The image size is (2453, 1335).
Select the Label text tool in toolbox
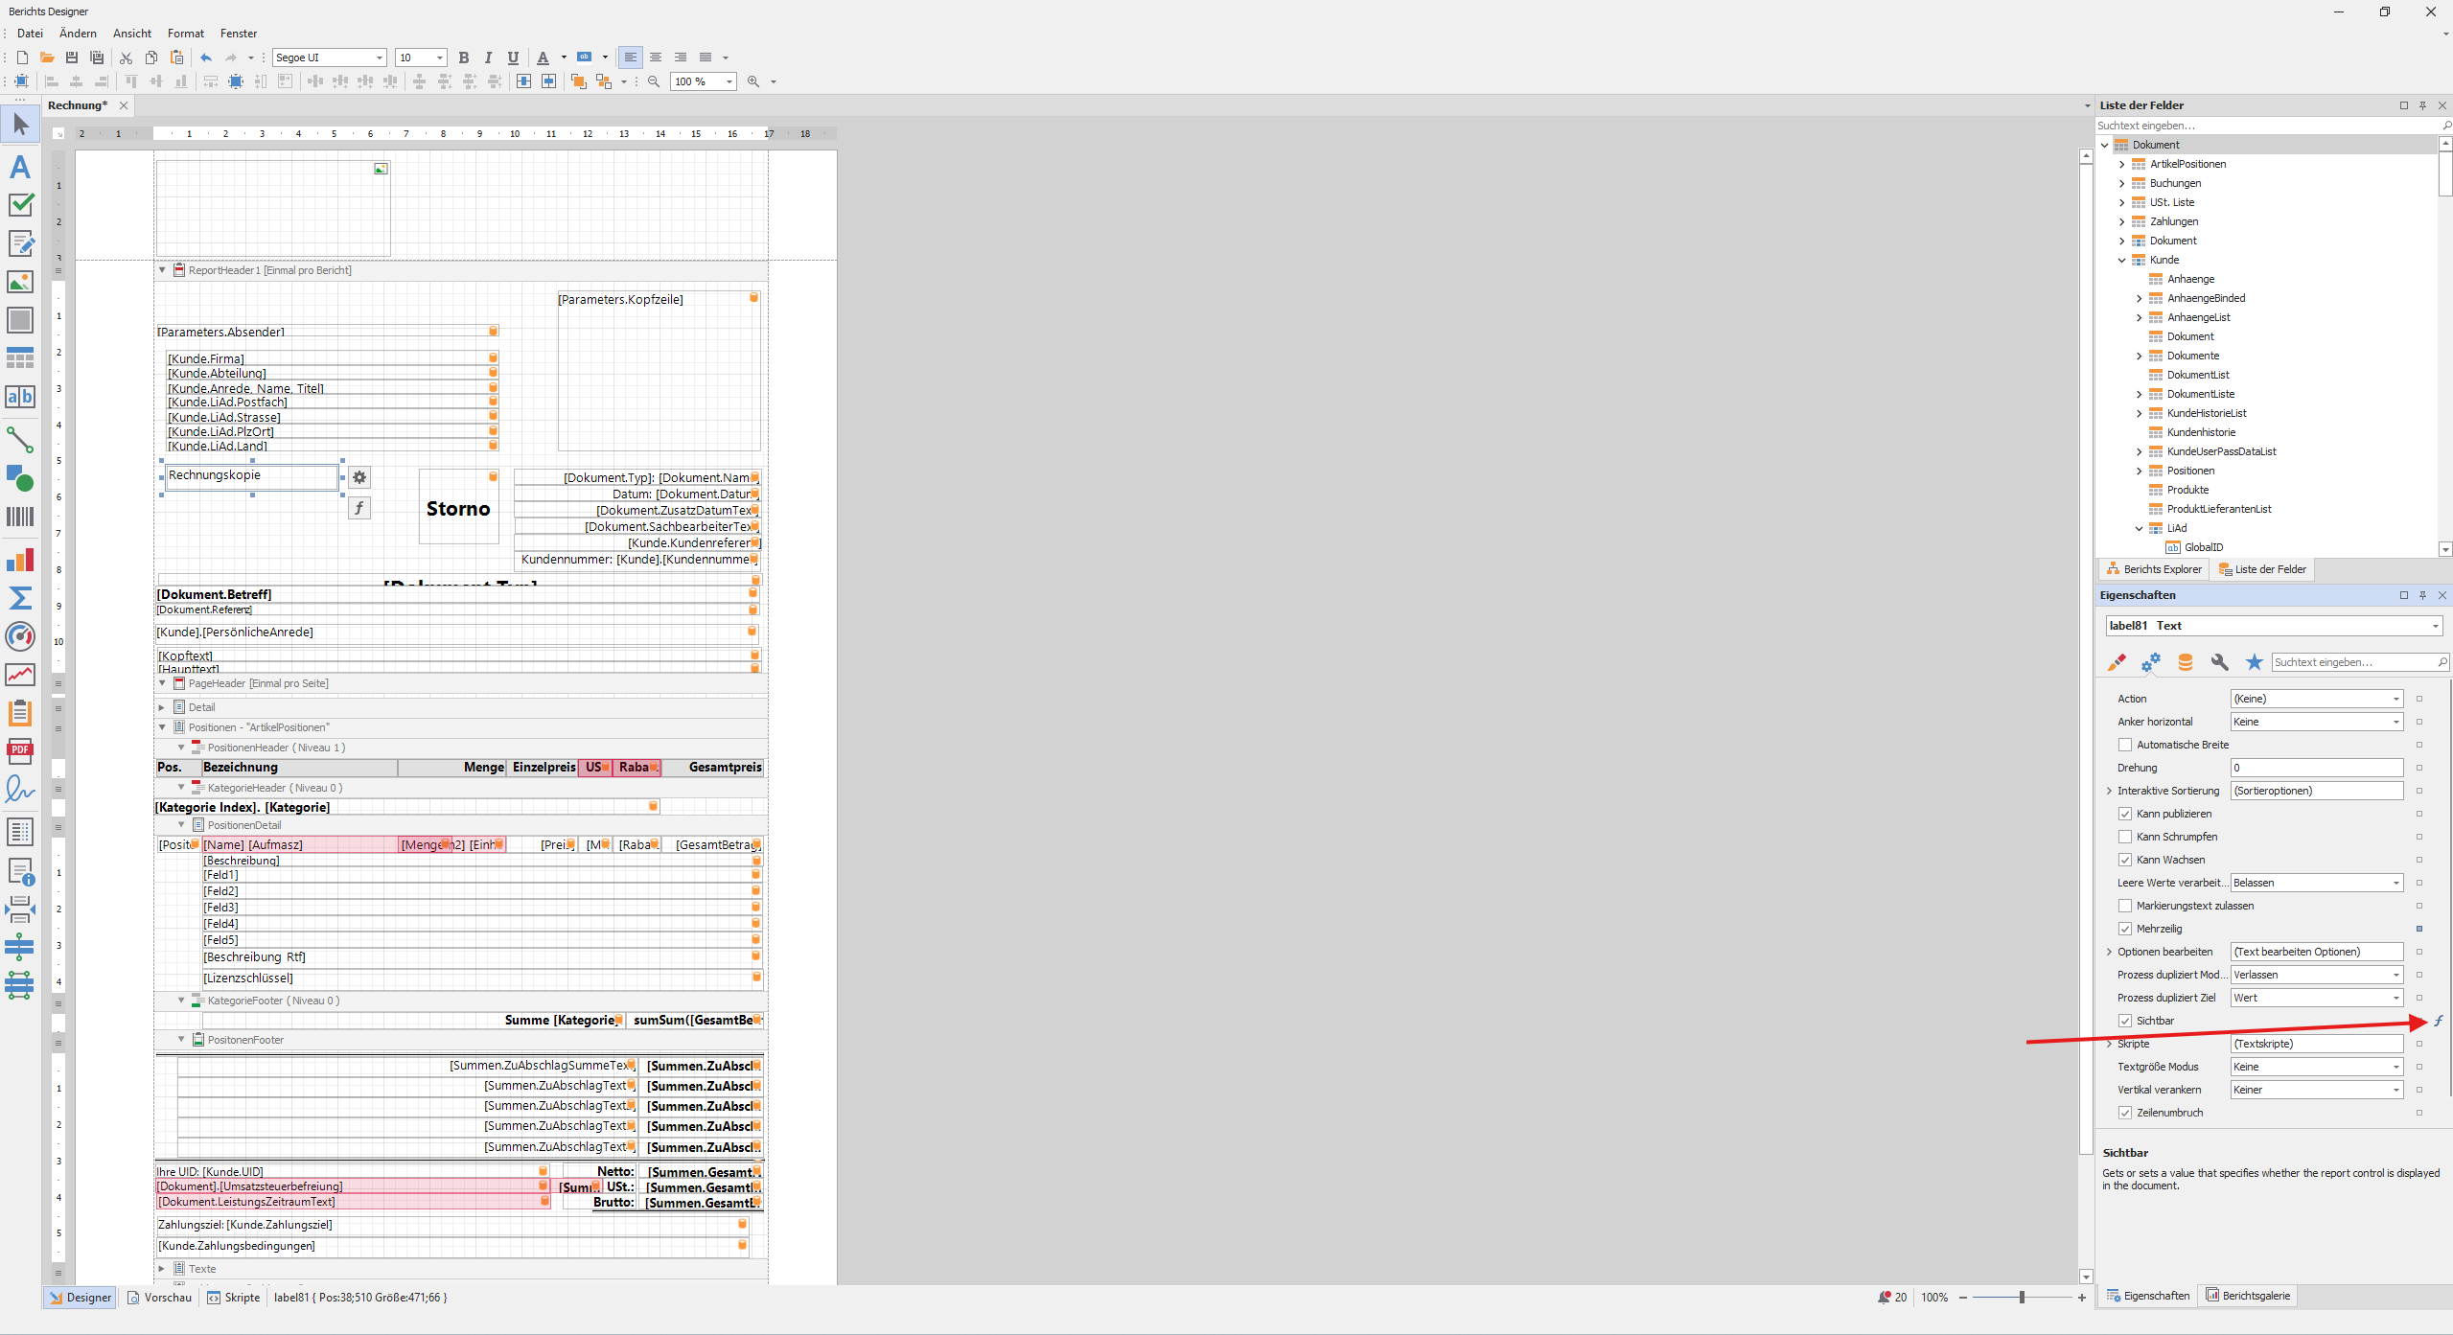pyautogui.click(x=20, y=167)
